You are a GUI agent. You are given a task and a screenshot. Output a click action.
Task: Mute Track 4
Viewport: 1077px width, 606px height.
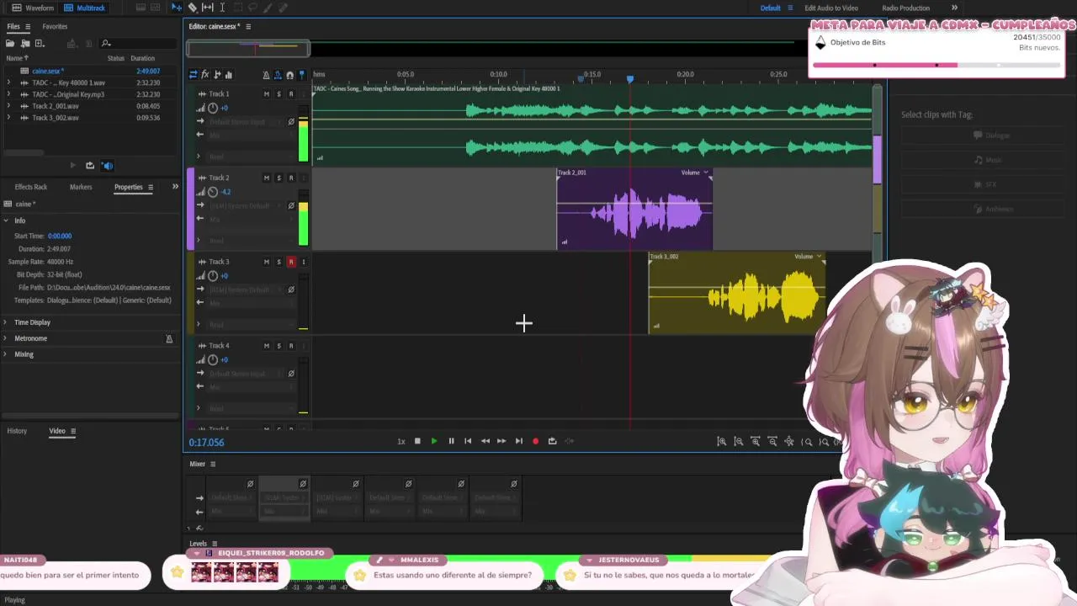[266, 346]
